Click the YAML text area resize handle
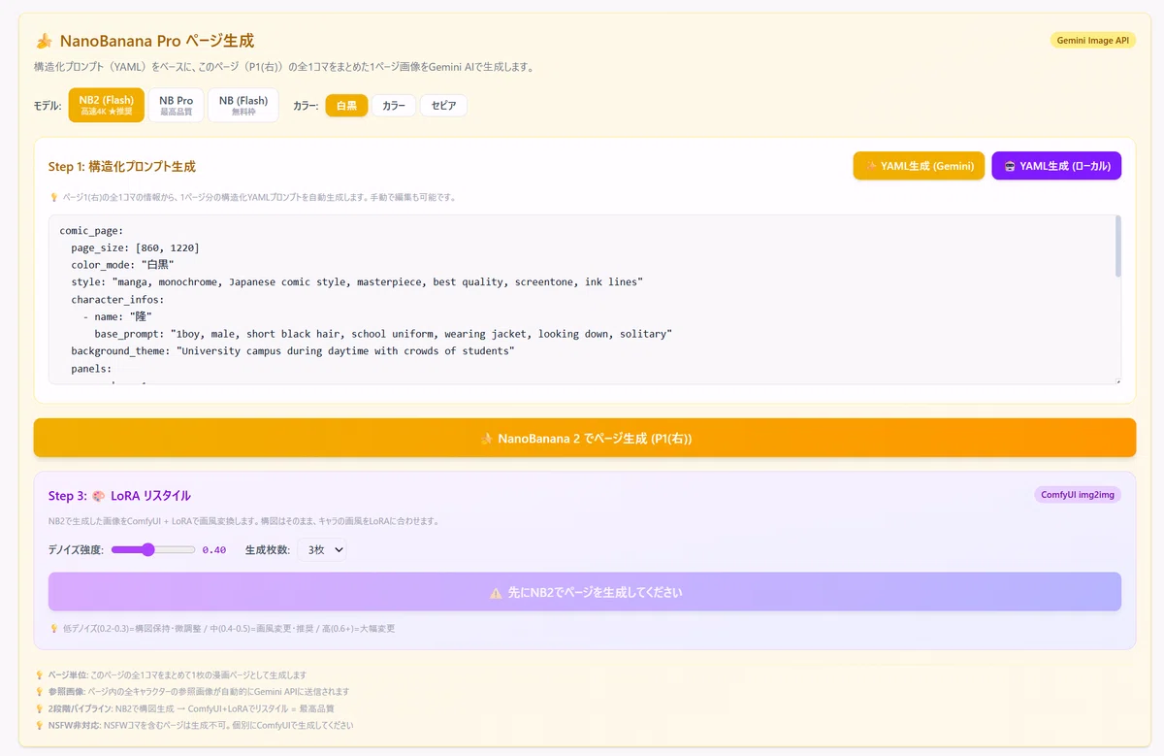The image size is (1164, 756). click(x=1117, y=379)
